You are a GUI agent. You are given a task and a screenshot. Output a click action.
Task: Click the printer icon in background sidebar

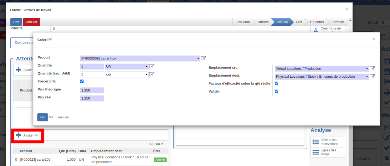pyautogui.click(x=386, y=92)
